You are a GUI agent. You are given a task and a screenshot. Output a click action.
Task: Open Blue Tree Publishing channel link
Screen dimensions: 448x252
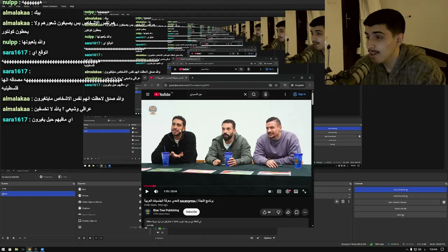pyautogui.click(x=166, y=210)
